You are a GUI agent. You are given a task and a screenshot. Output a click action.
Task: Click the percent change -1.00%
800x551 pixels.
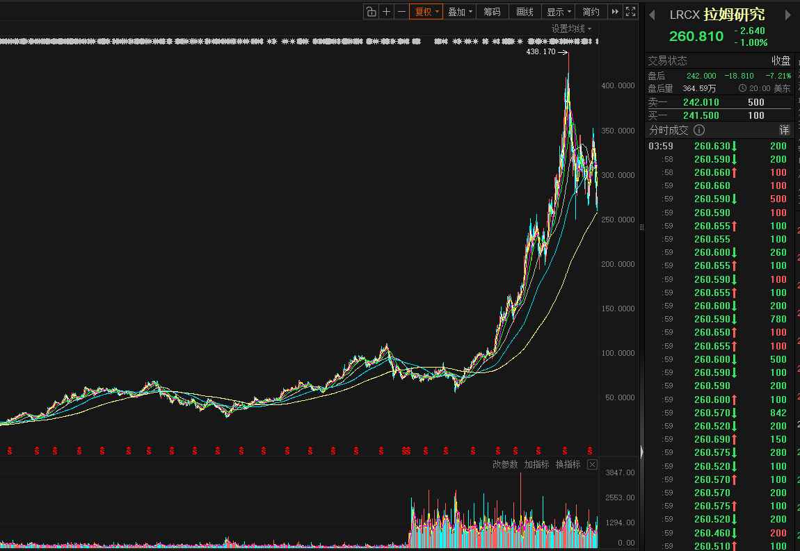pos(751,43)
